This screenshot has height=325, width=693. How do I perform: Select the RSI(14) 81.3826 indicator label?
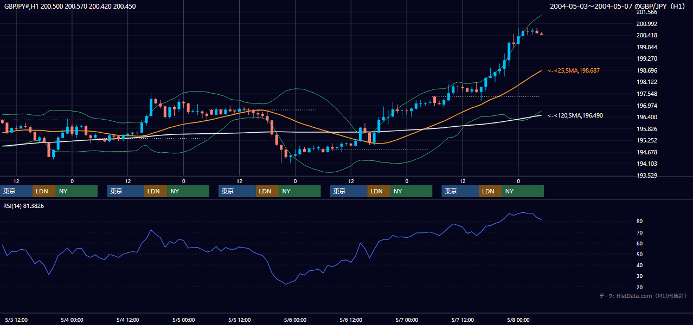click(x=24, y=206)
